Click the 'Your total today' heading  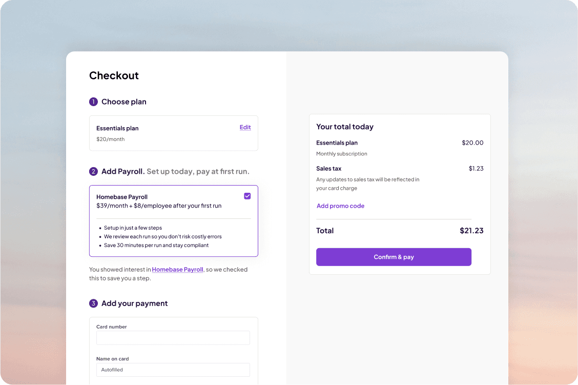pos(345,127)
